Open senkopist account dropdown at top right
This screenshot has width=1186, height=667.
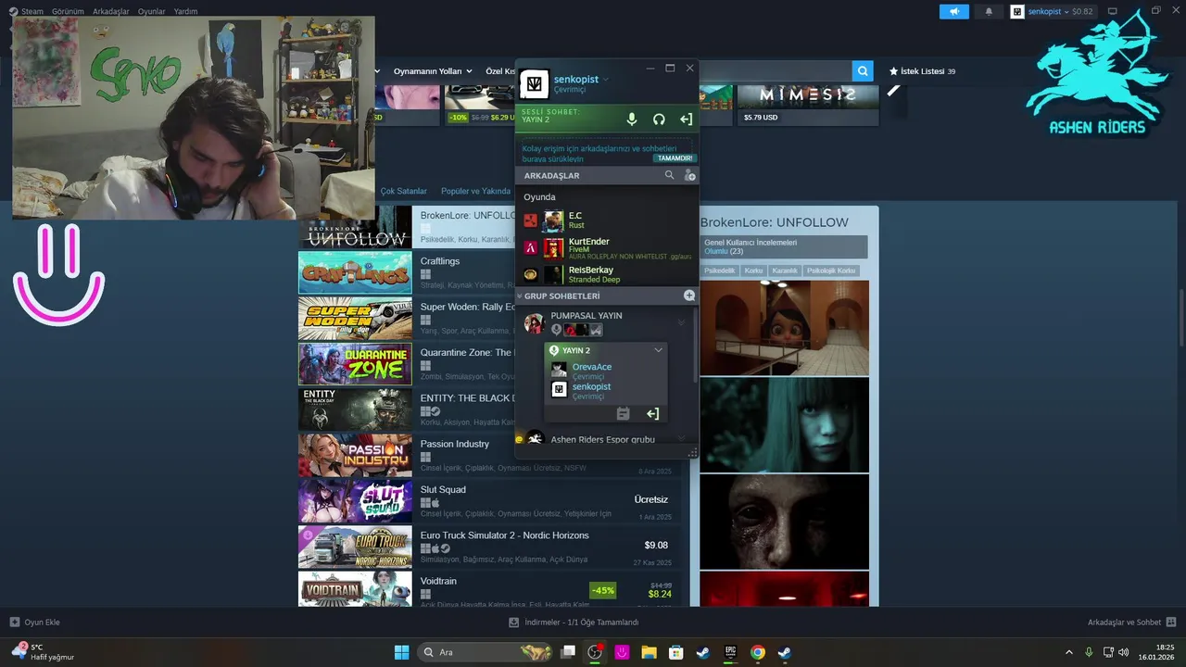1053,11
